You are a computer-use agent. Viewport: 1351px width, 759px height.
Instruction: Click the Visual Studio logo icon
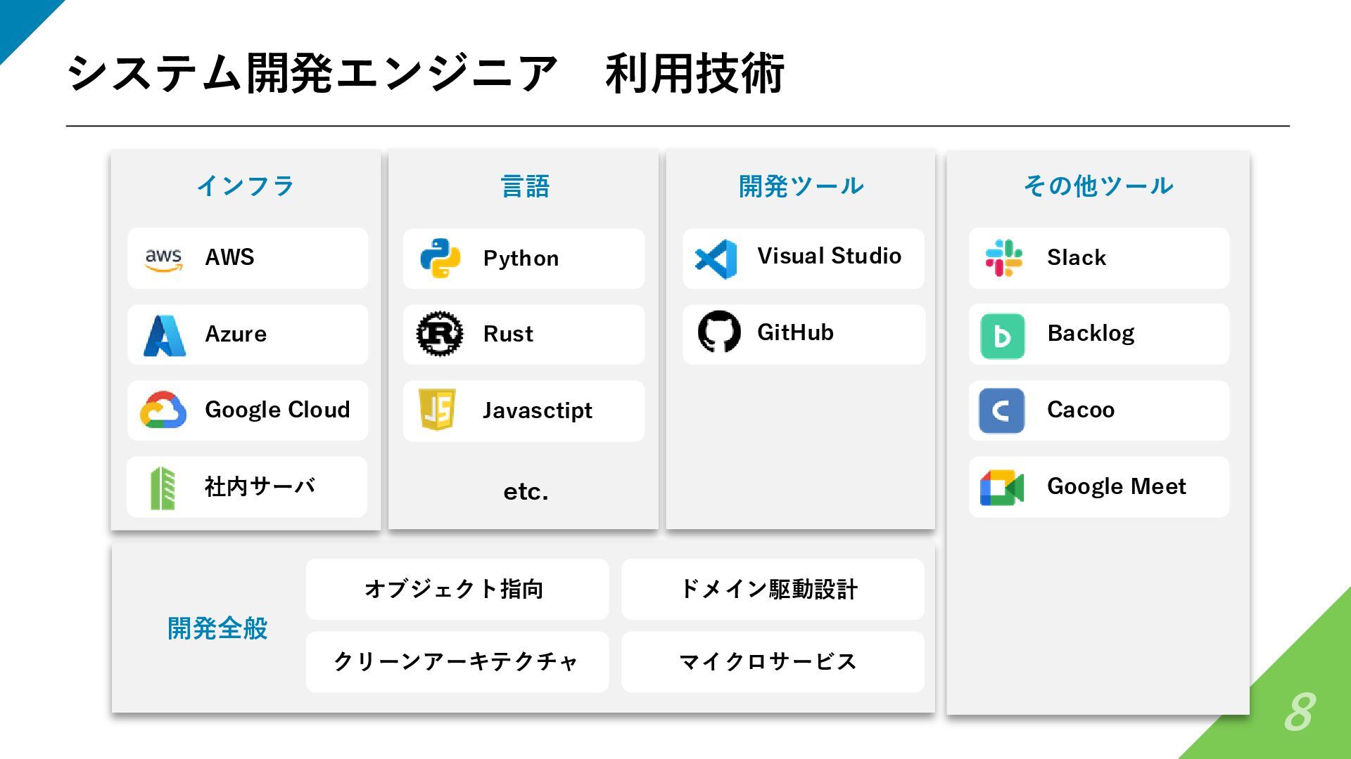[x=716, y=259]
